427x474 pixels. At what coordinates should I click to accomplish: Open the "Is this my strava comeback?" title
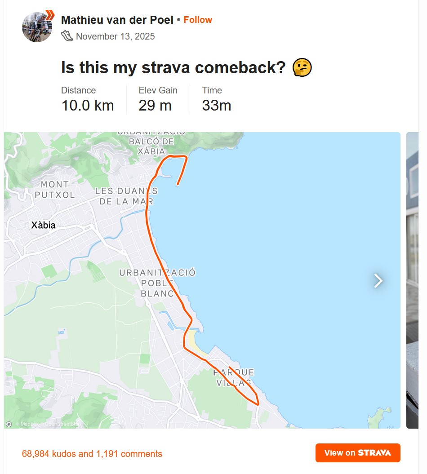coord(173,68)
